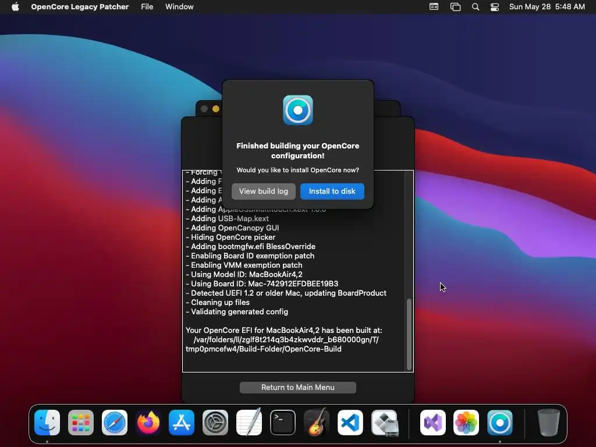This screenshot has height=447, width=596.
Task: Click Install to disk button
Action: click(x=332, y=191)
